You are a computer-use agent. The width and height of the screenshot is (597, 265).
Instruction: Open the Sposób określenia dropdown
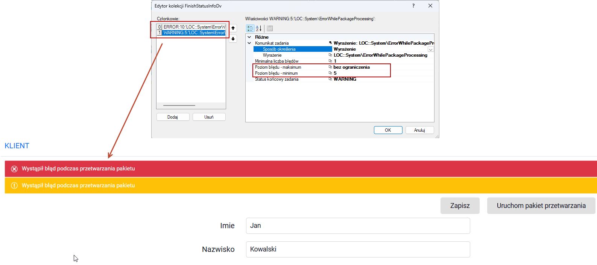(431, 49)
